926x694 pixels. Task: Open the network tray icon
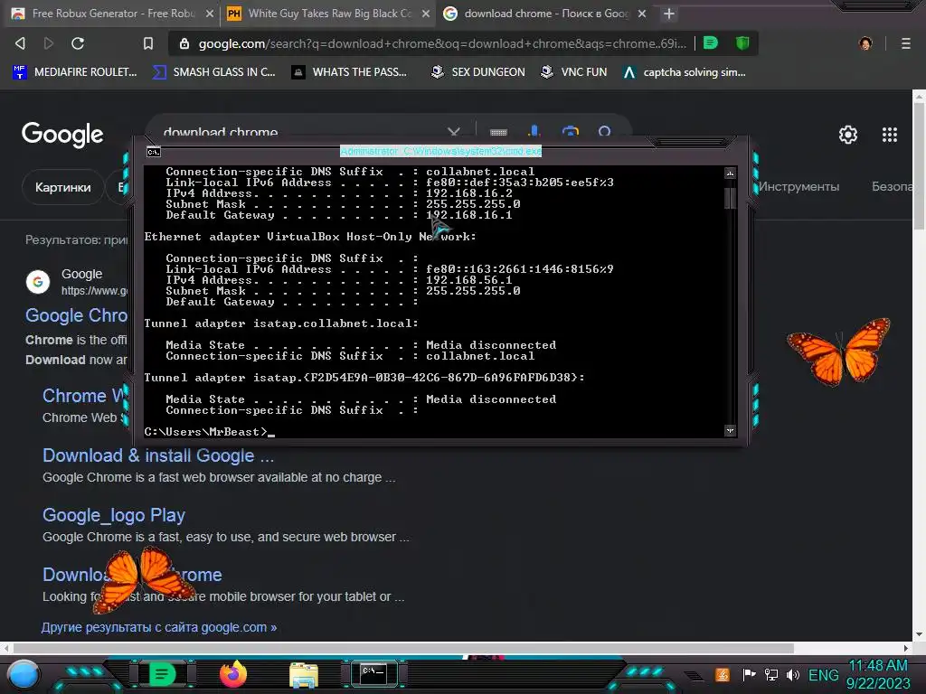coord(771,674)
